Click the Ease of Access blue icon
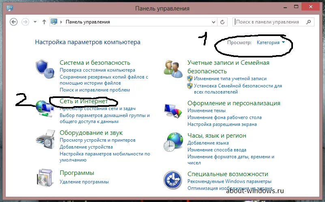This screenshot has height=202, width=325. (173, 180)
